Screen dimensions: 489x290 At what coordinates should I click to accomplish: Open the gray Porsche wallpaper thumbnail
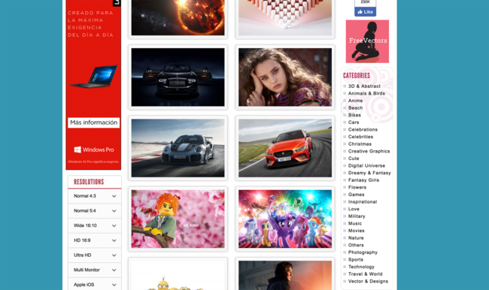[178, 148]
